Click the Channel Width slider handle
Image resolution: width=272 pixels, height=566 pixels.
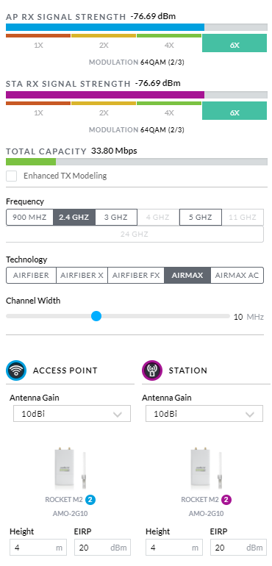[96, 316]
